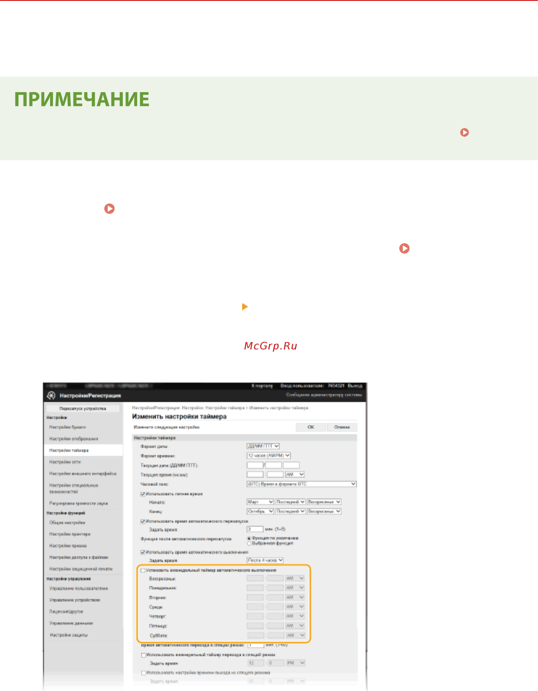
Task: Open Настройки защиты in sidebar
Action: (68, 635)
